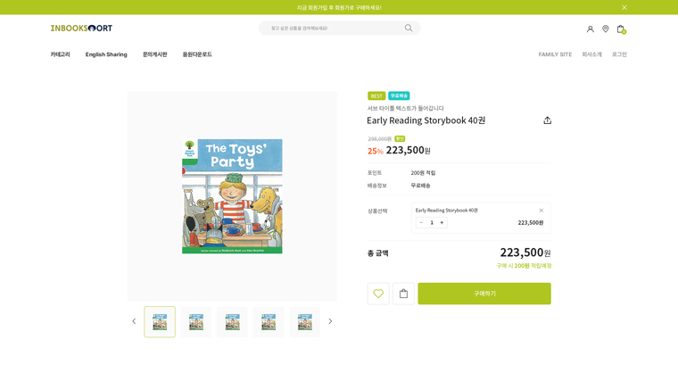Open the 회사소개 link
Image resolution: width=678 pixels, height=373 pixels.
click(x=592, y=54)
